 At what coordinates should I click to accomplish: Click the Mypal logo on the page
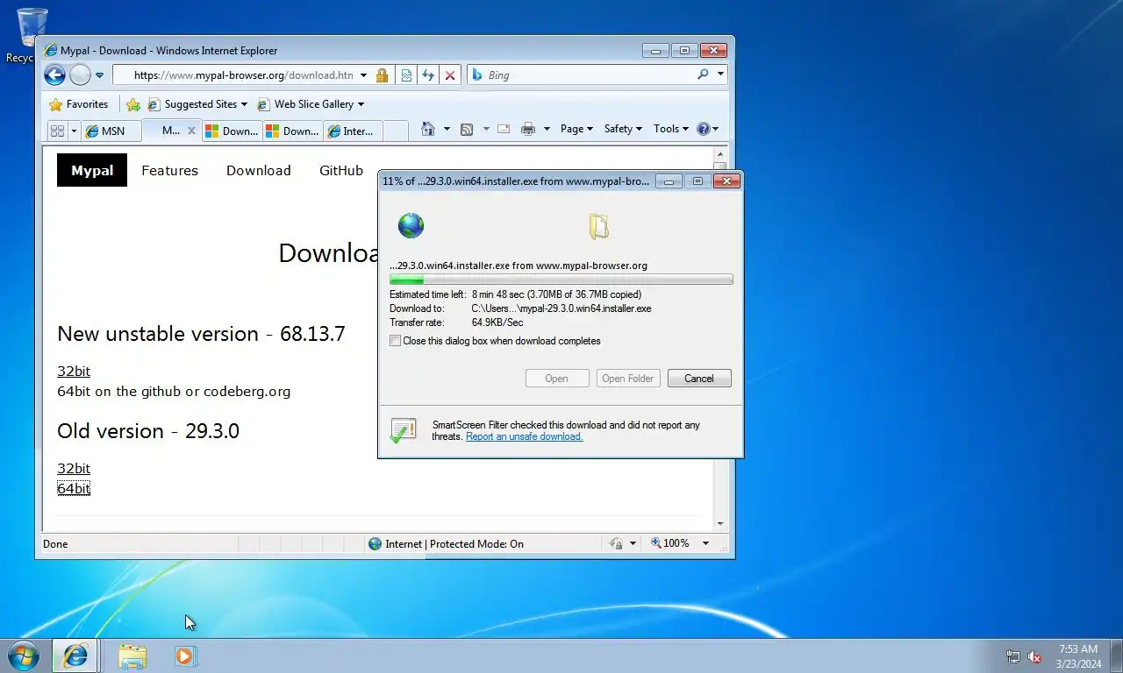(x=92, y=170)
